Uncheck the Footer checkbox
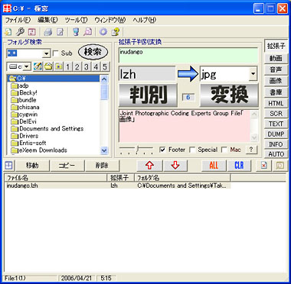Image resolution: width=291 pixels, height=284 pixels. (162, 150)
